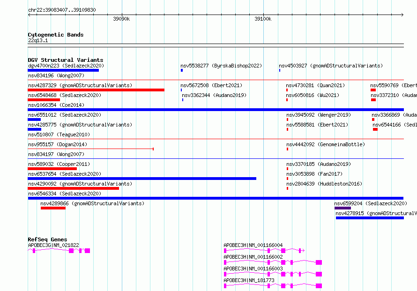Screen dimensions: 417x291
Task: Click nsv6546334 (Sedlazeck2020) label
Action: [65, 194]
